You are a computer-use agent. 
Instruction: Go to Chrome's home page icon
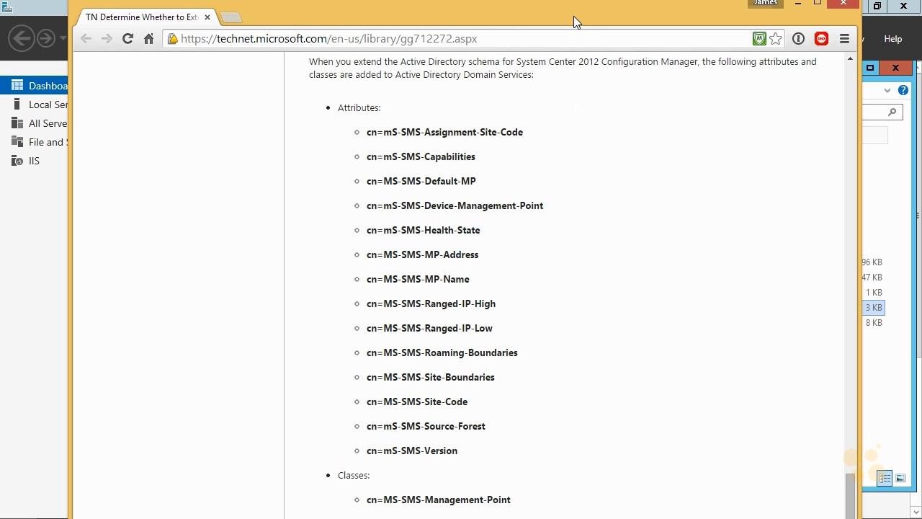click(148, 39)
